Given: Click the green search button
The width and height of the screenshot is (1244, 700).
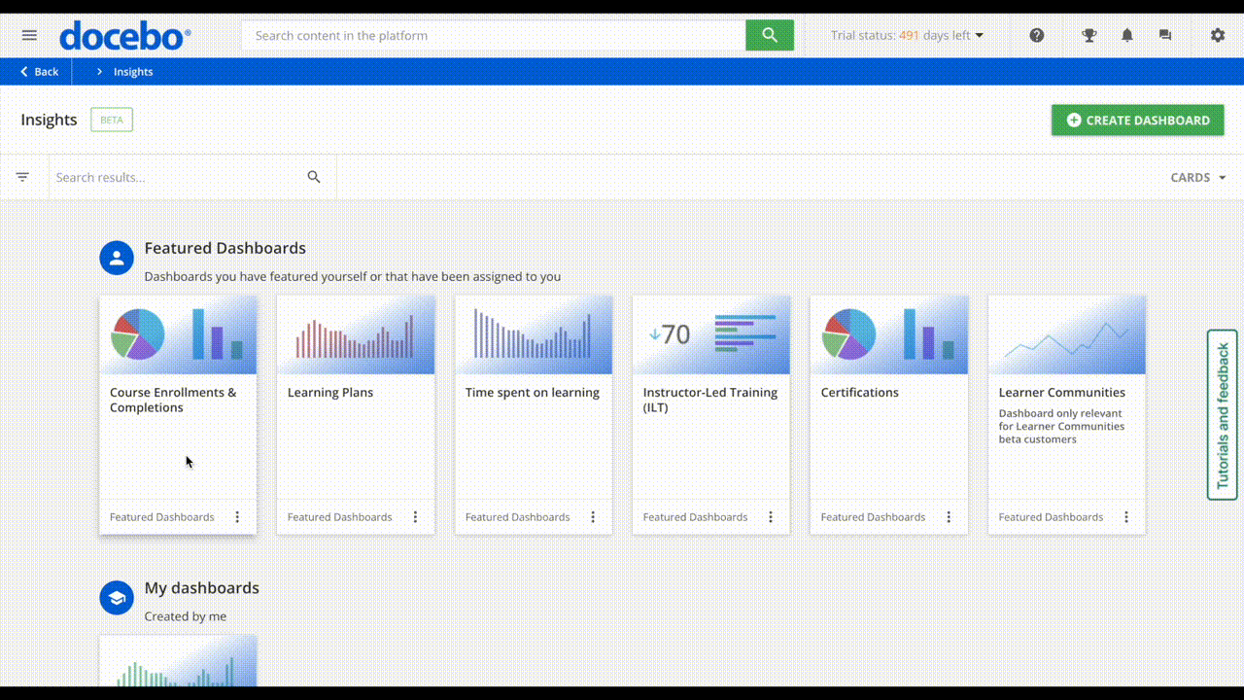Looking at the screenshot, I should pos(770,35).
